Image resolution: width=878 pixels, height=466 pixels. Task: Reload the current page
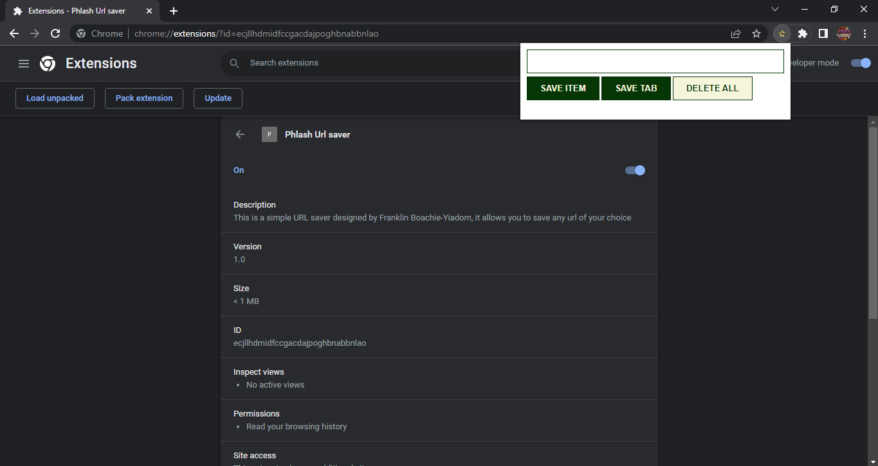(55, 33)
